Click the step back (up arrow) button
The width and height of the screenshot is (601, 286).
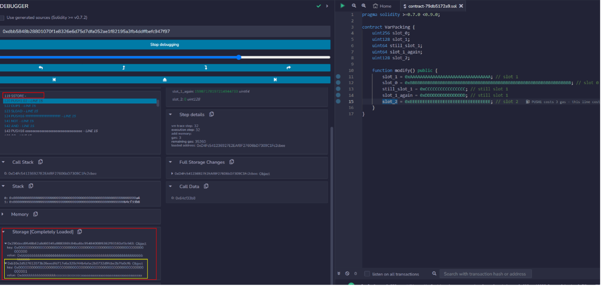tap(123, 67)
